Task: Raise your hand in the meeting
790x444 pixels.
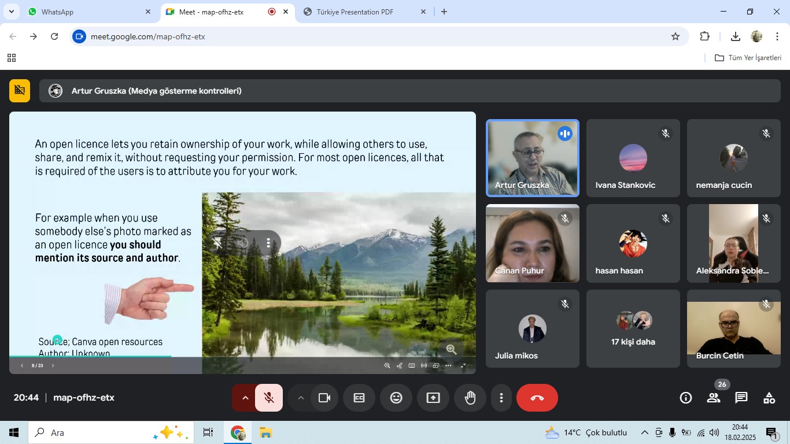Action: click(470, 398)
